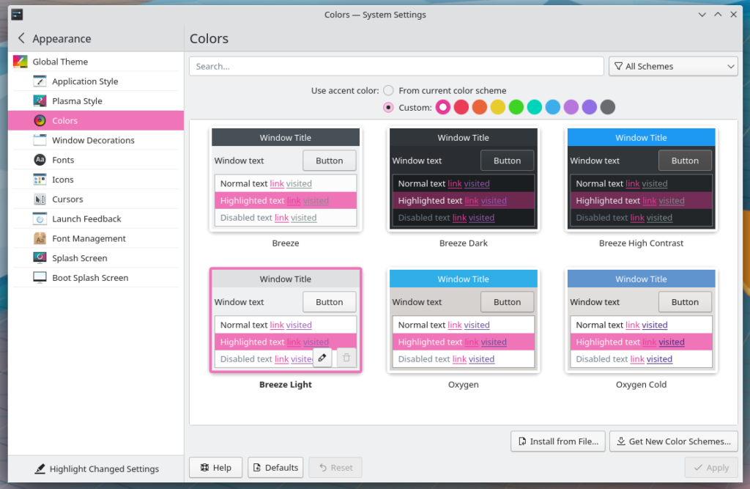Click the Splash Screen sidebar icon
Screen dimensions: 750x489
pyautogui.click(x=40, y=258)
